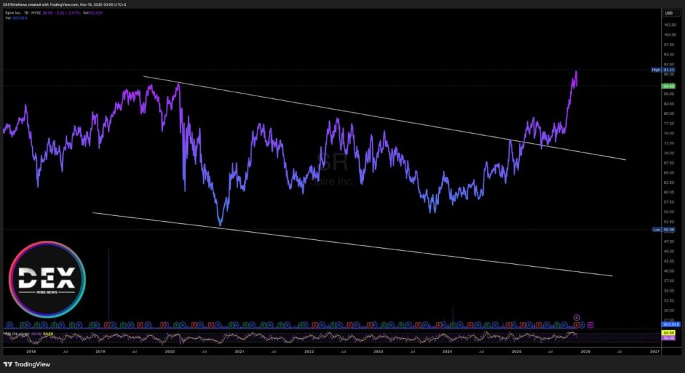Click the 70.00 price scale label
This screenshot has width=685, height=373.
(669, 153)
